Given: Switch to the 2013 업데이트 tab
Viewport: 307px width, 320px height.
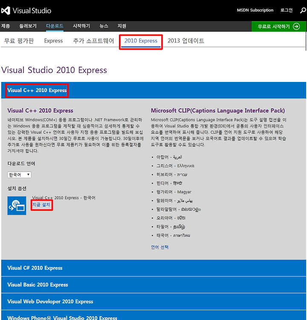Looking at the screenshot, I should point(186,41).
